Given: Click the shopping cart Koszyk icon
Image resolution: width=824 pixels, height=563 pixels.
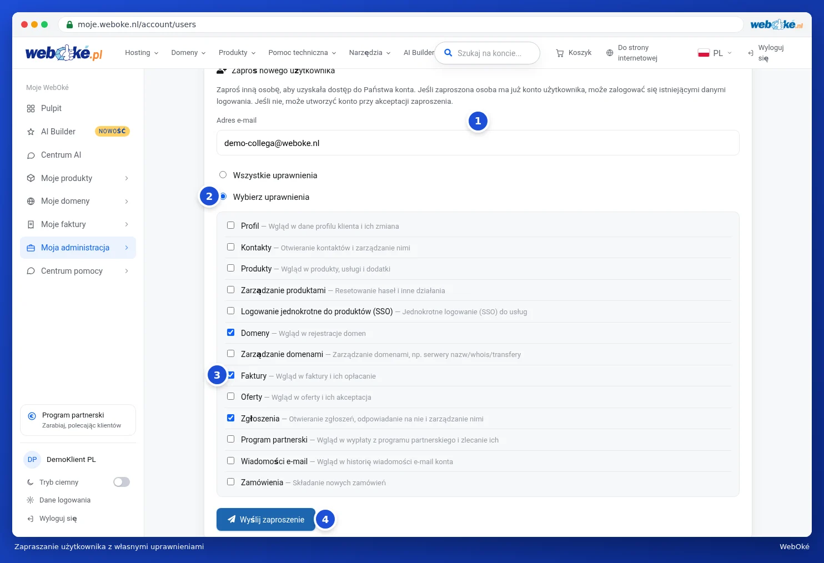Looking at the screenshot, I should pos(560,53).
